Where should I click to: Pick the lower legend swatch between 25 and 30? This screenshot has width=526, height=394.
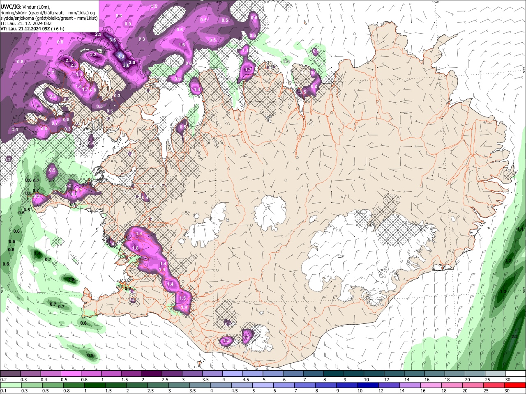(x=494, y=385)
